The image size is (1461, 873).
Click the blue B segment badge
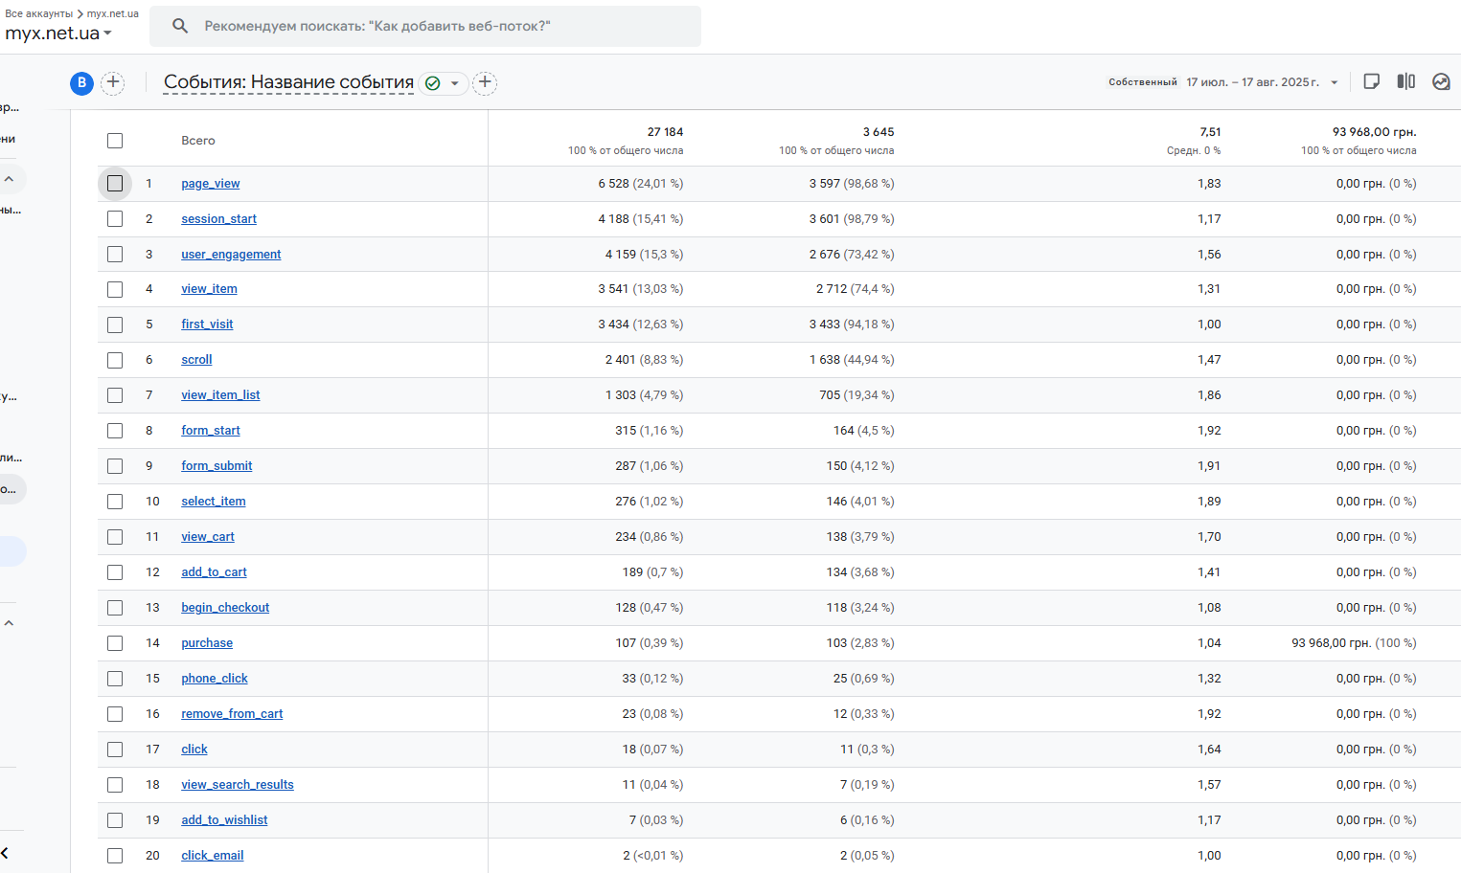point(81,83)
